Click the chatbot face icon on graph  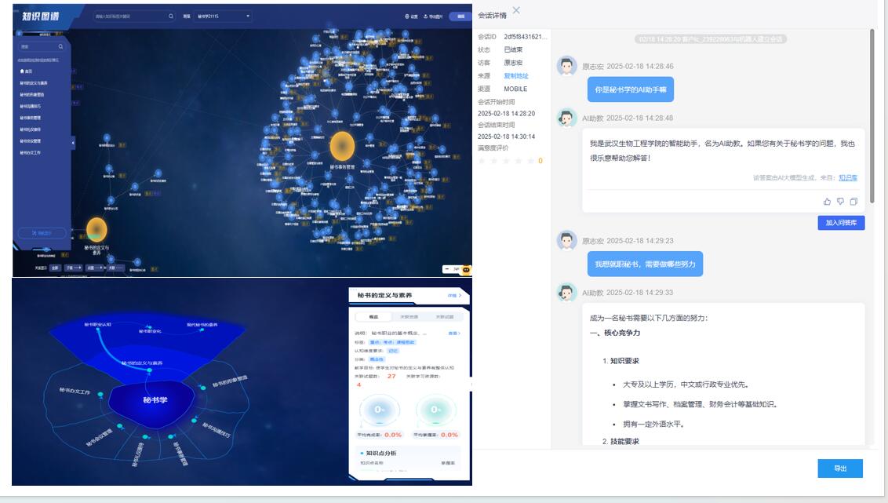tap(465, 268)
